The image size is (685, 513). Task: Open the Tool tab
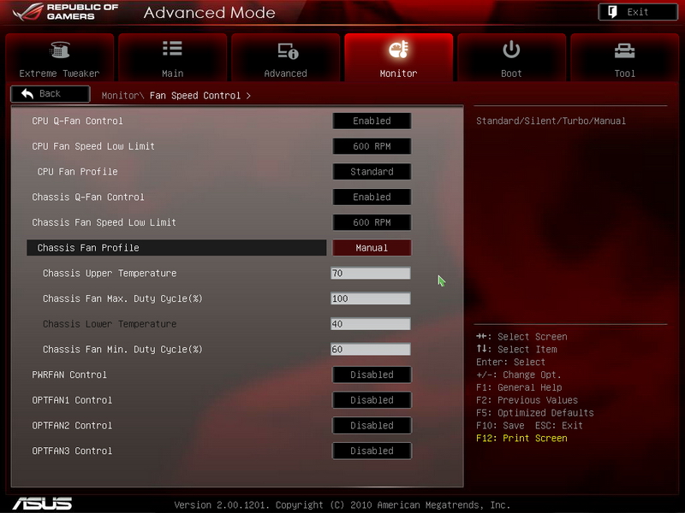[625, 57]
